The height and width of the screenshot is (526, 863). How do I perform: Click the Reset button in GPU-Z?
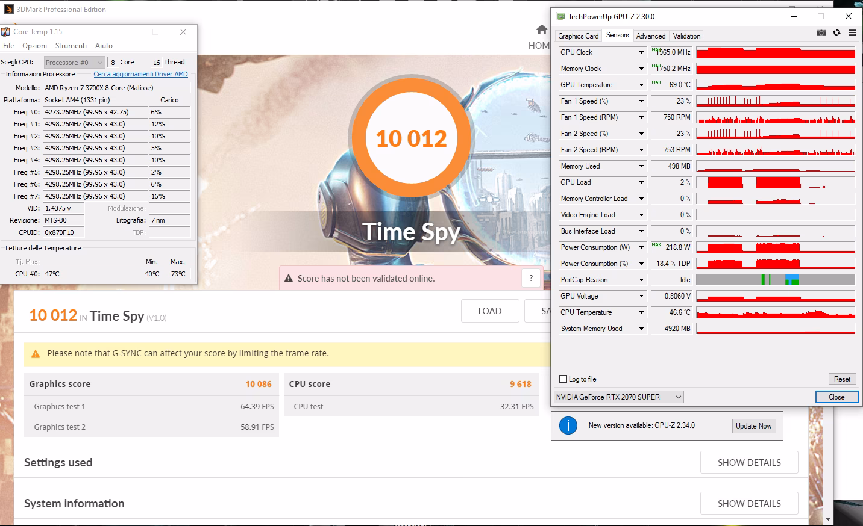pos(842,379)
